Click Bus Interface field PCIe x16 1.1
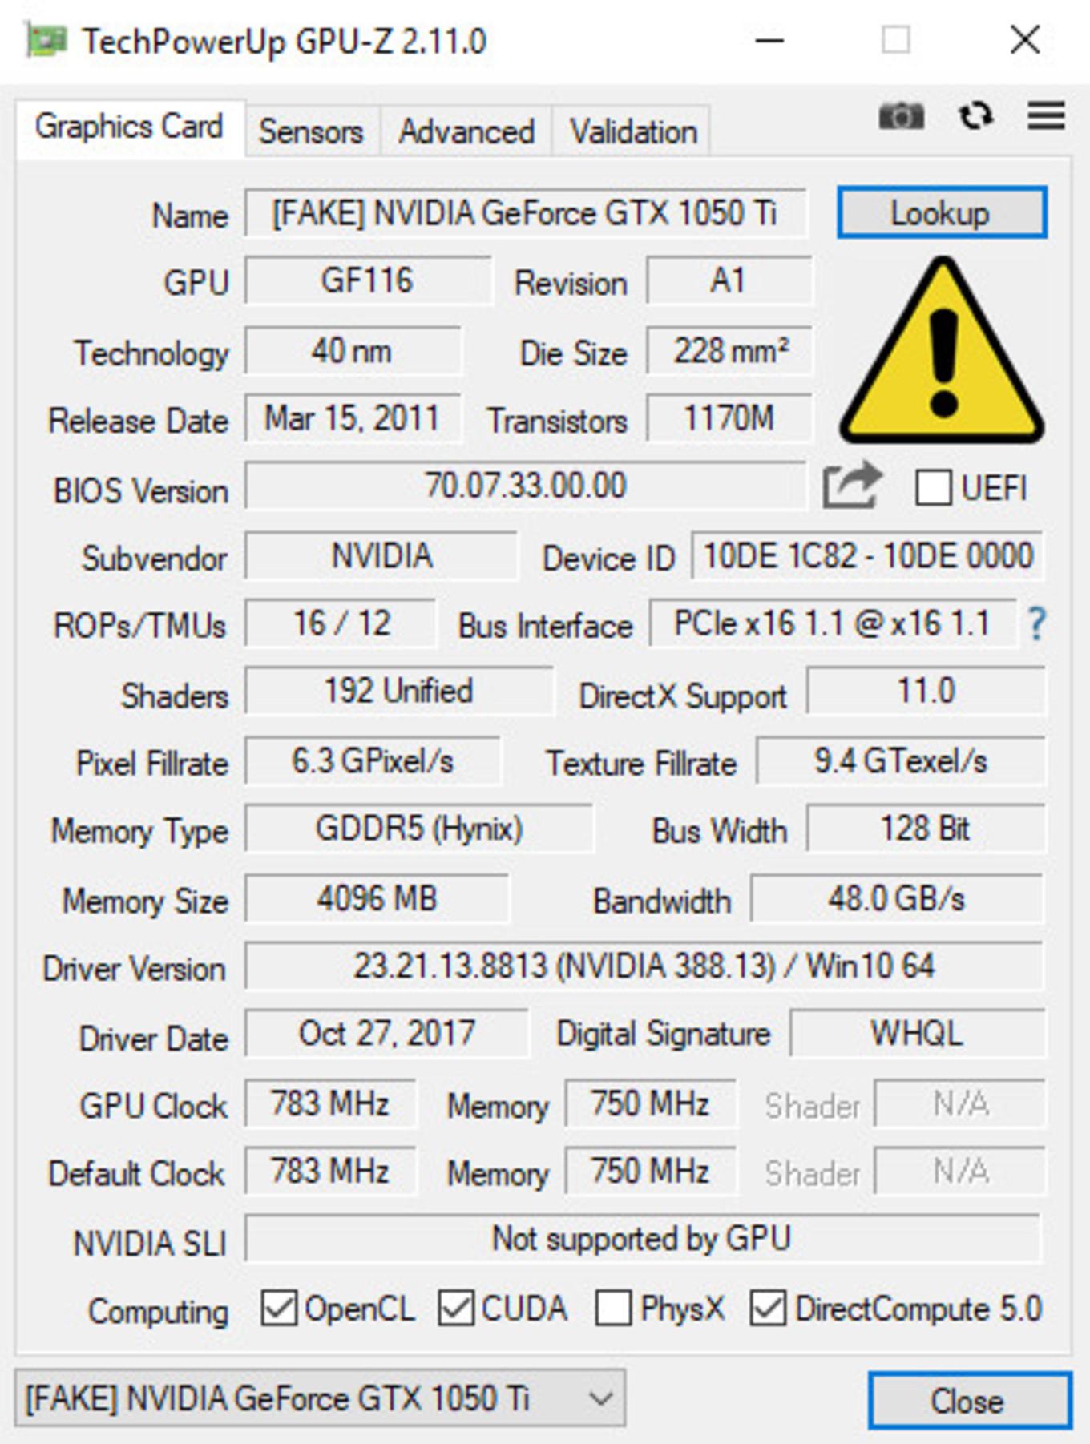 pos(834,623)
